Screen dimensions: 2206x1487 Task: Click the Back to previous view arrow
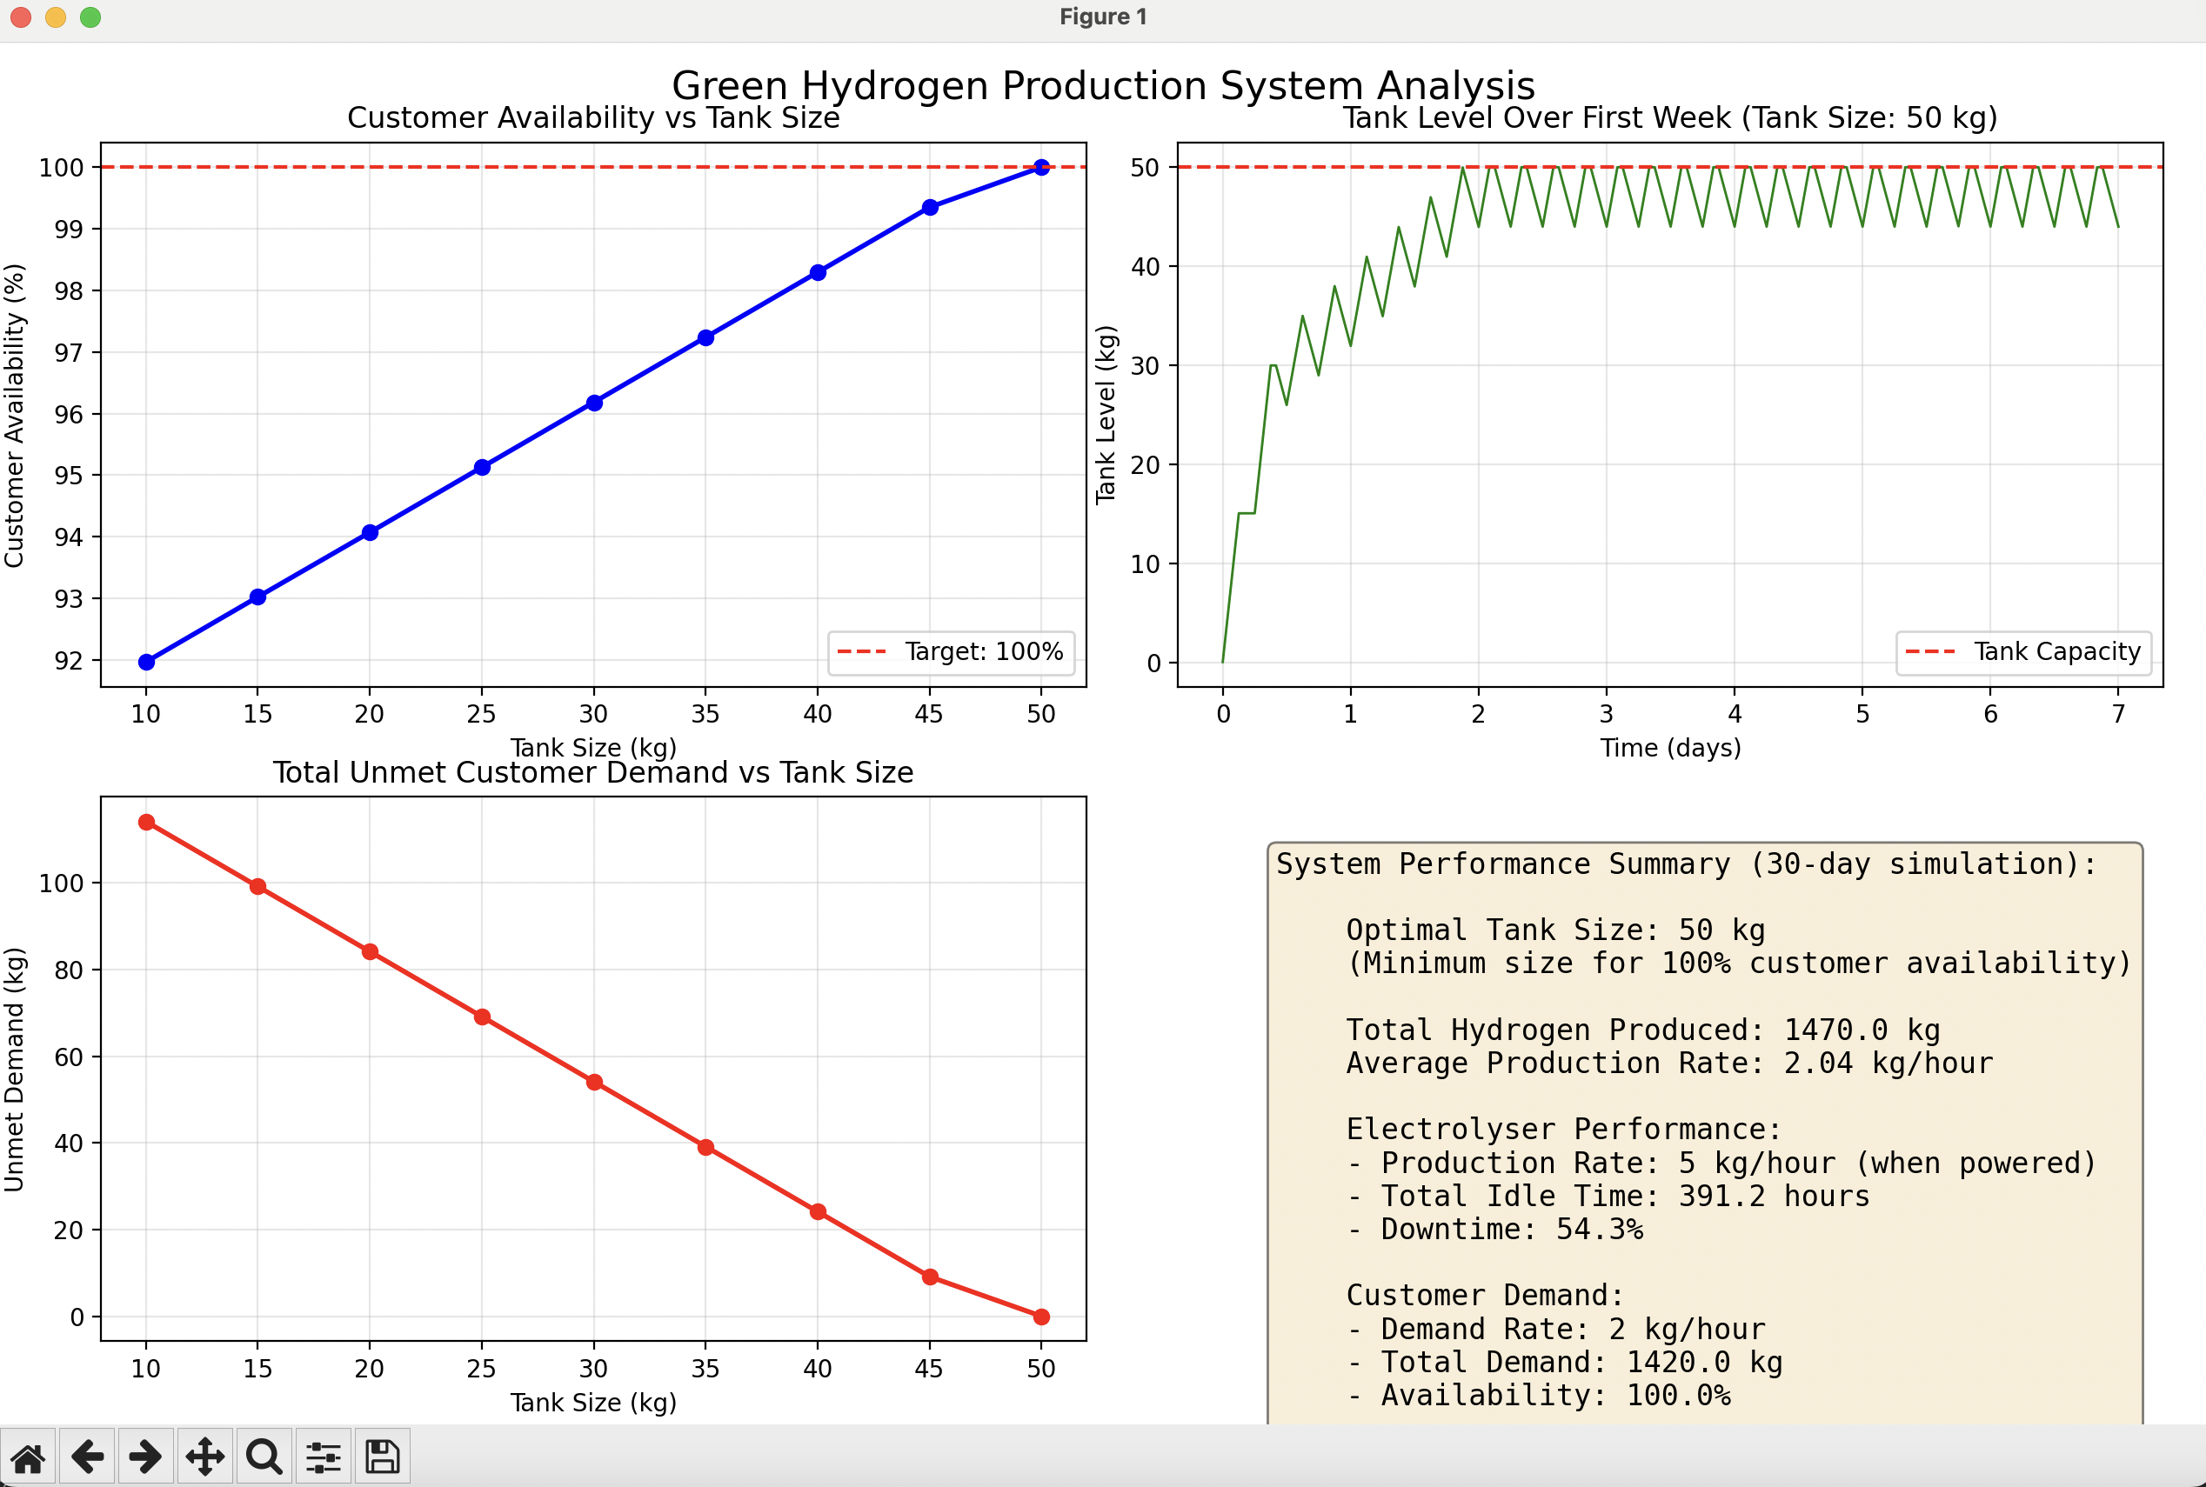tap(87, 1456)
